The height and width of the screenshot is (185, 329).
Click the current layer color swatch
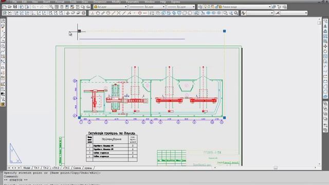point(221,7)
